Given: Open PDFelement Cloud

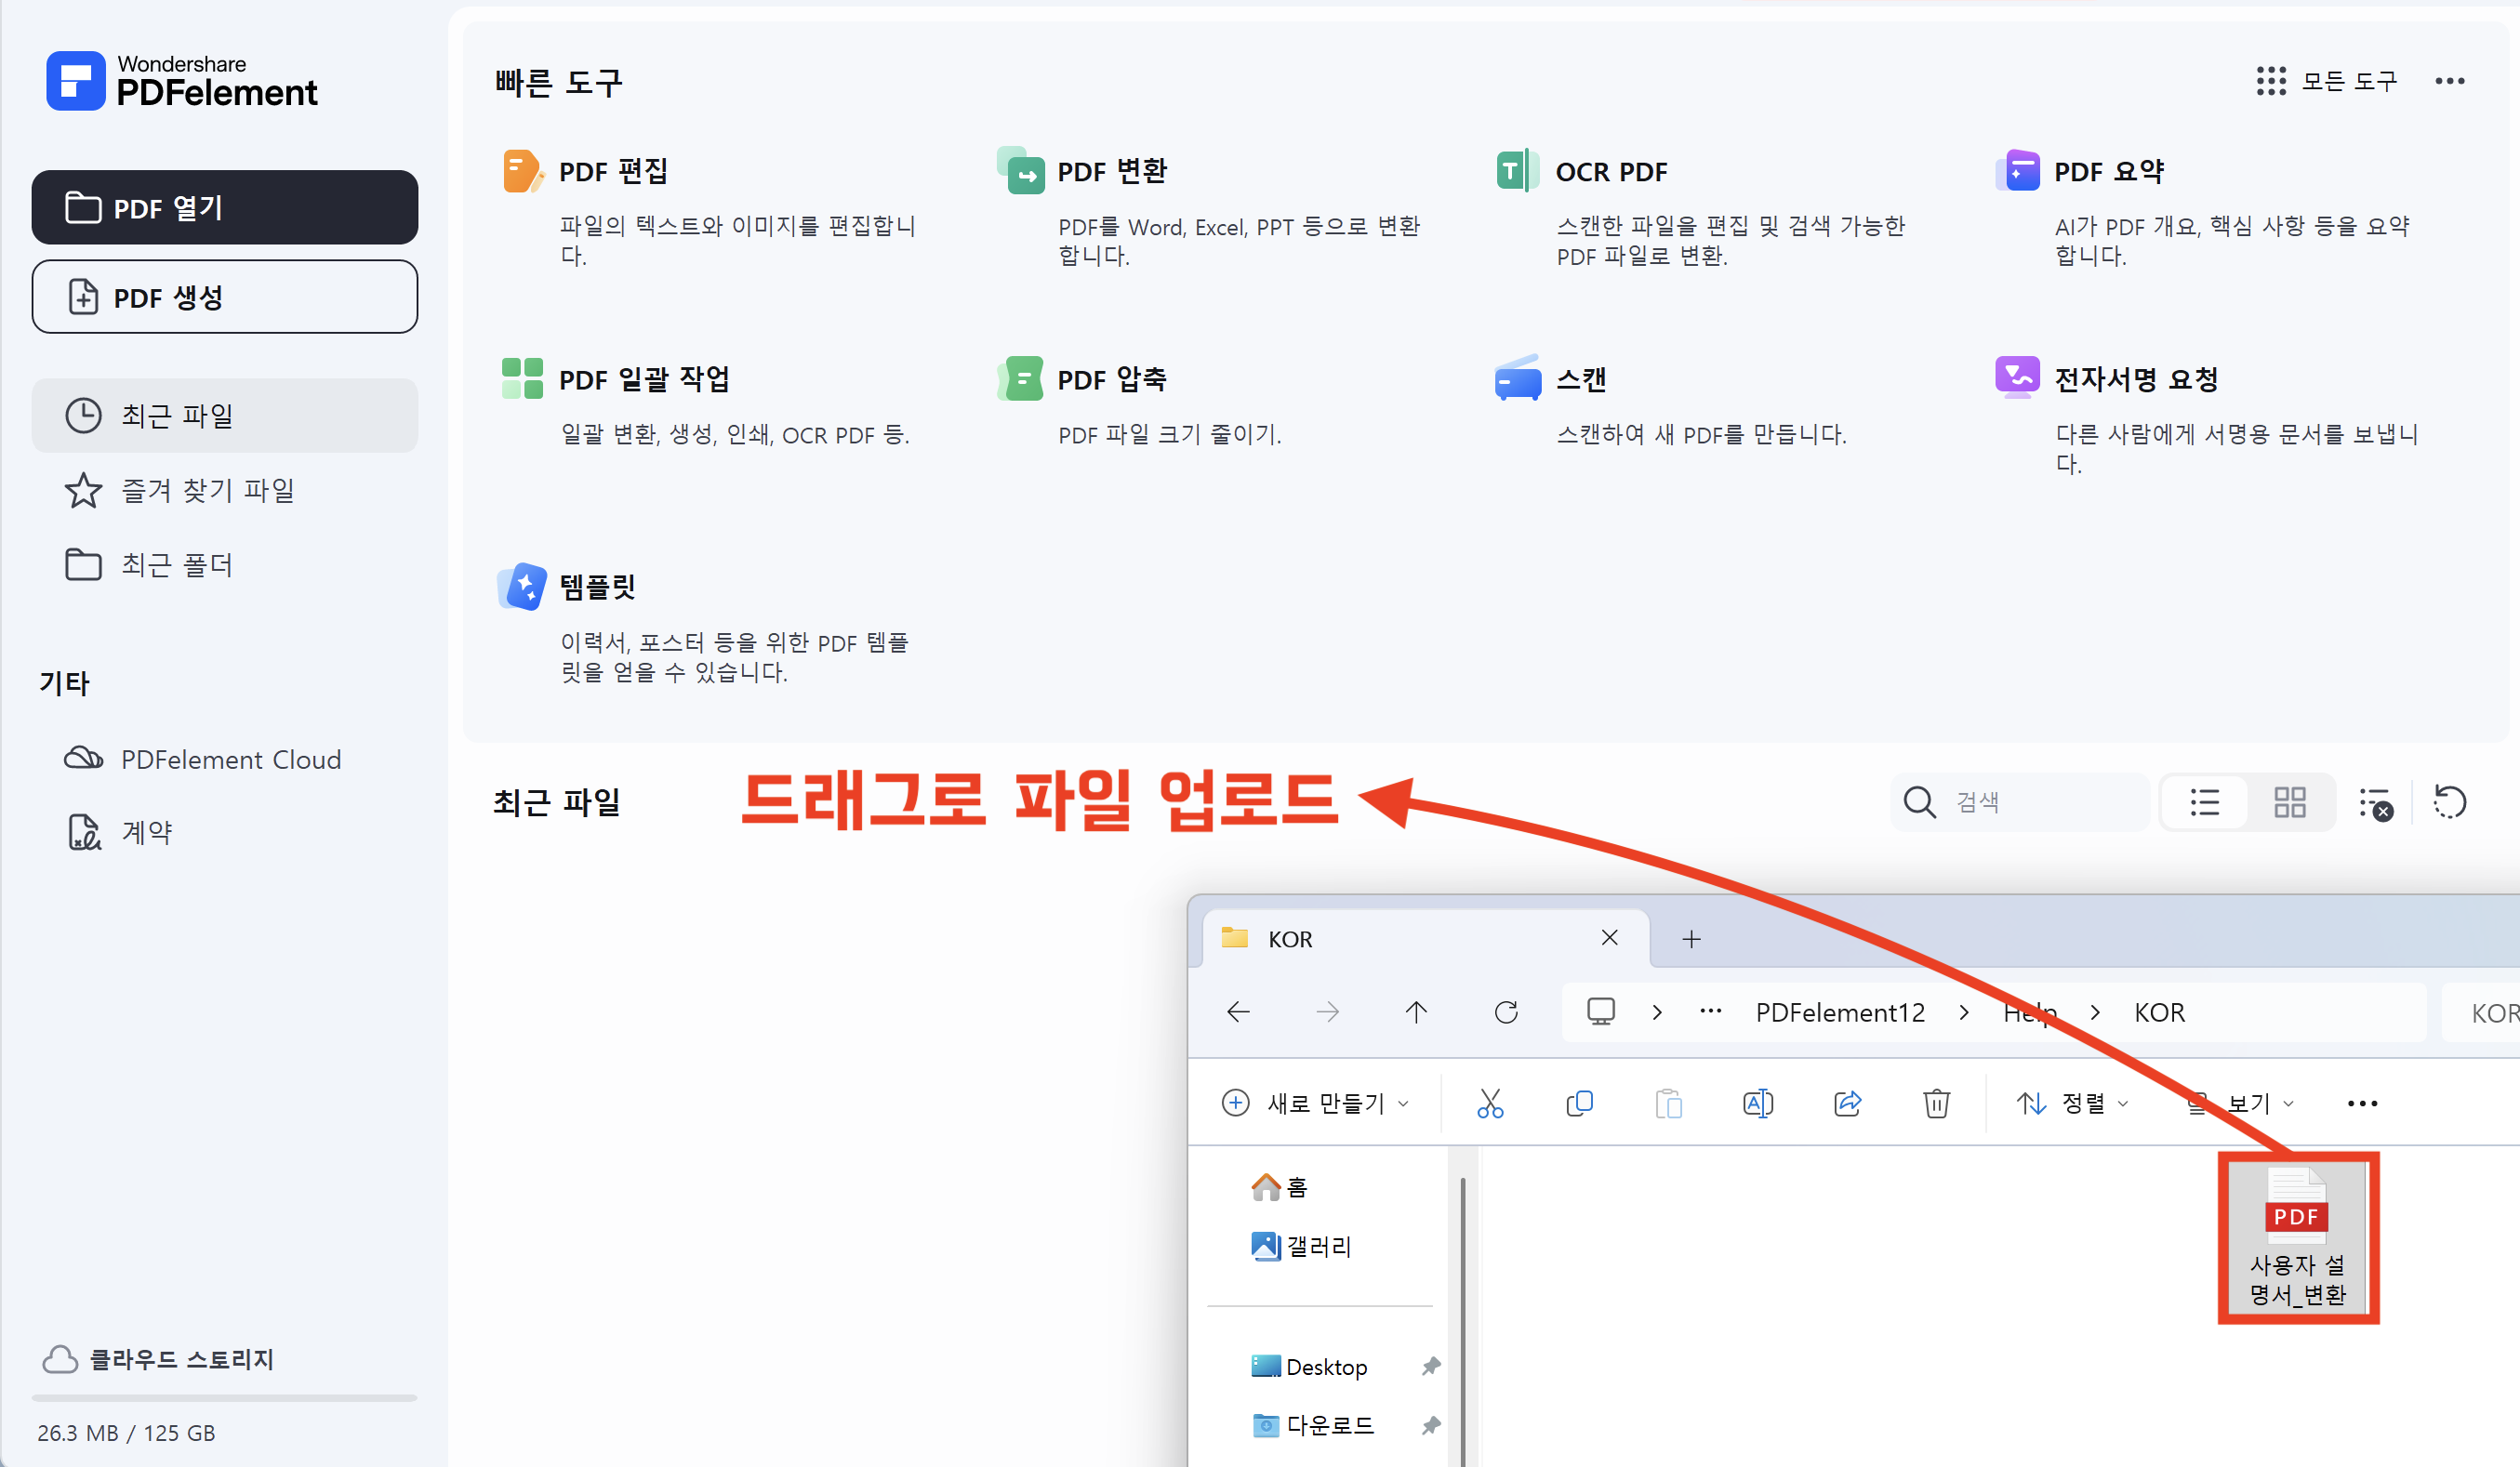Looking at the screenshot, I should [x=230, y=759].
